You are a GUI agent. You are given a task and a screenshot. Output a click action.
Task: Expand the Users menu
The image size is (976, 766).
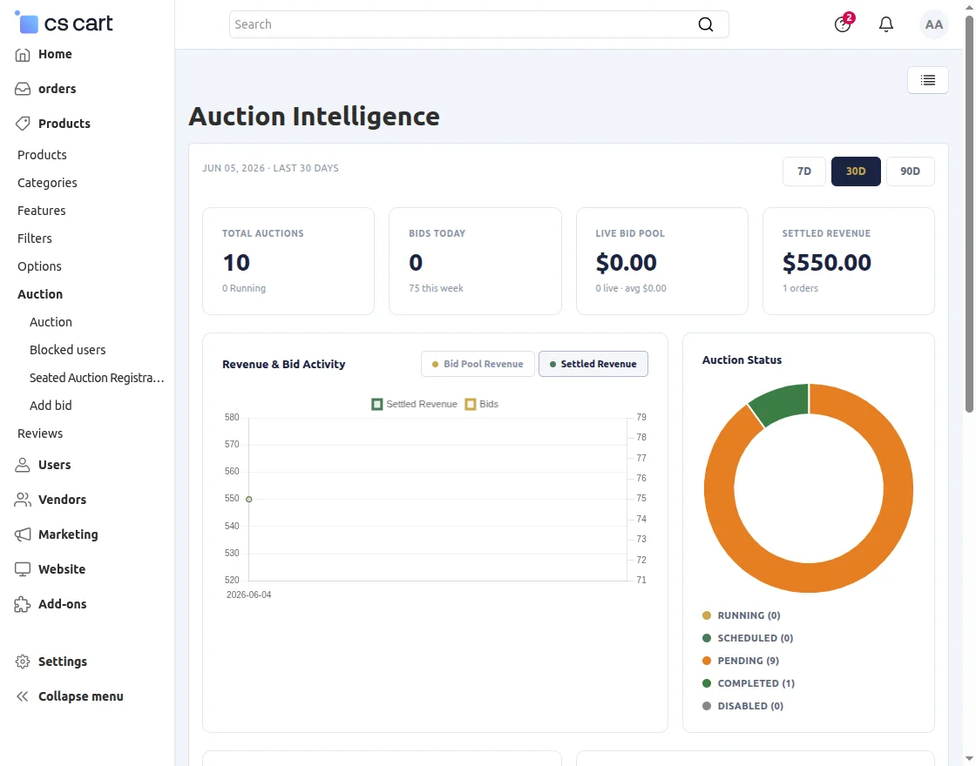pyautogui.click(x=54, y=465)
